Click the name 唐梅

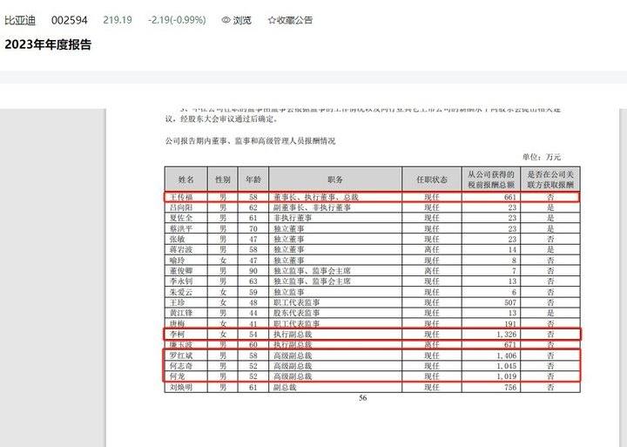(x=177, y=323)
